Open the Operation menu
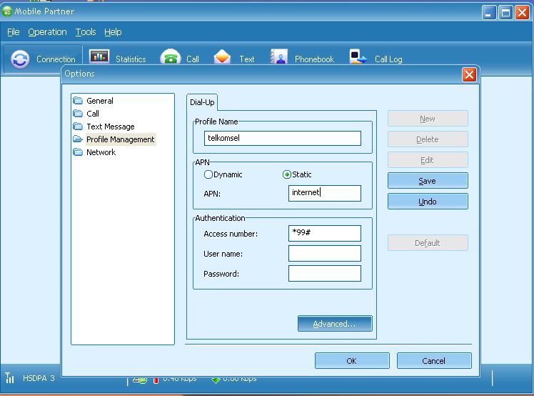 point(47,32)
